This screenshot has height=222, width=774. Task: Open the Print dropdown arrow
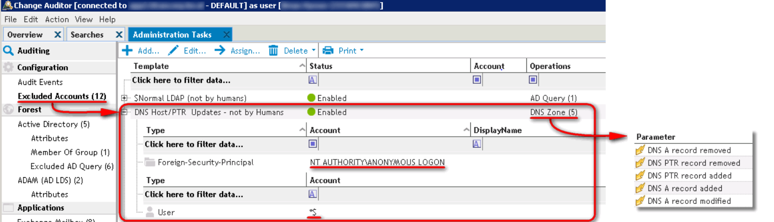(x=361, y=51)
